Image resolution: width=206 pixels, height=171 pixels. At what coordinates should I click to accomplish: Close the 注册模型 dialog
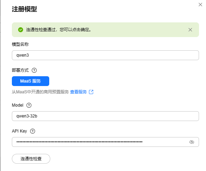pyautogui.click(x=200, y=5)
